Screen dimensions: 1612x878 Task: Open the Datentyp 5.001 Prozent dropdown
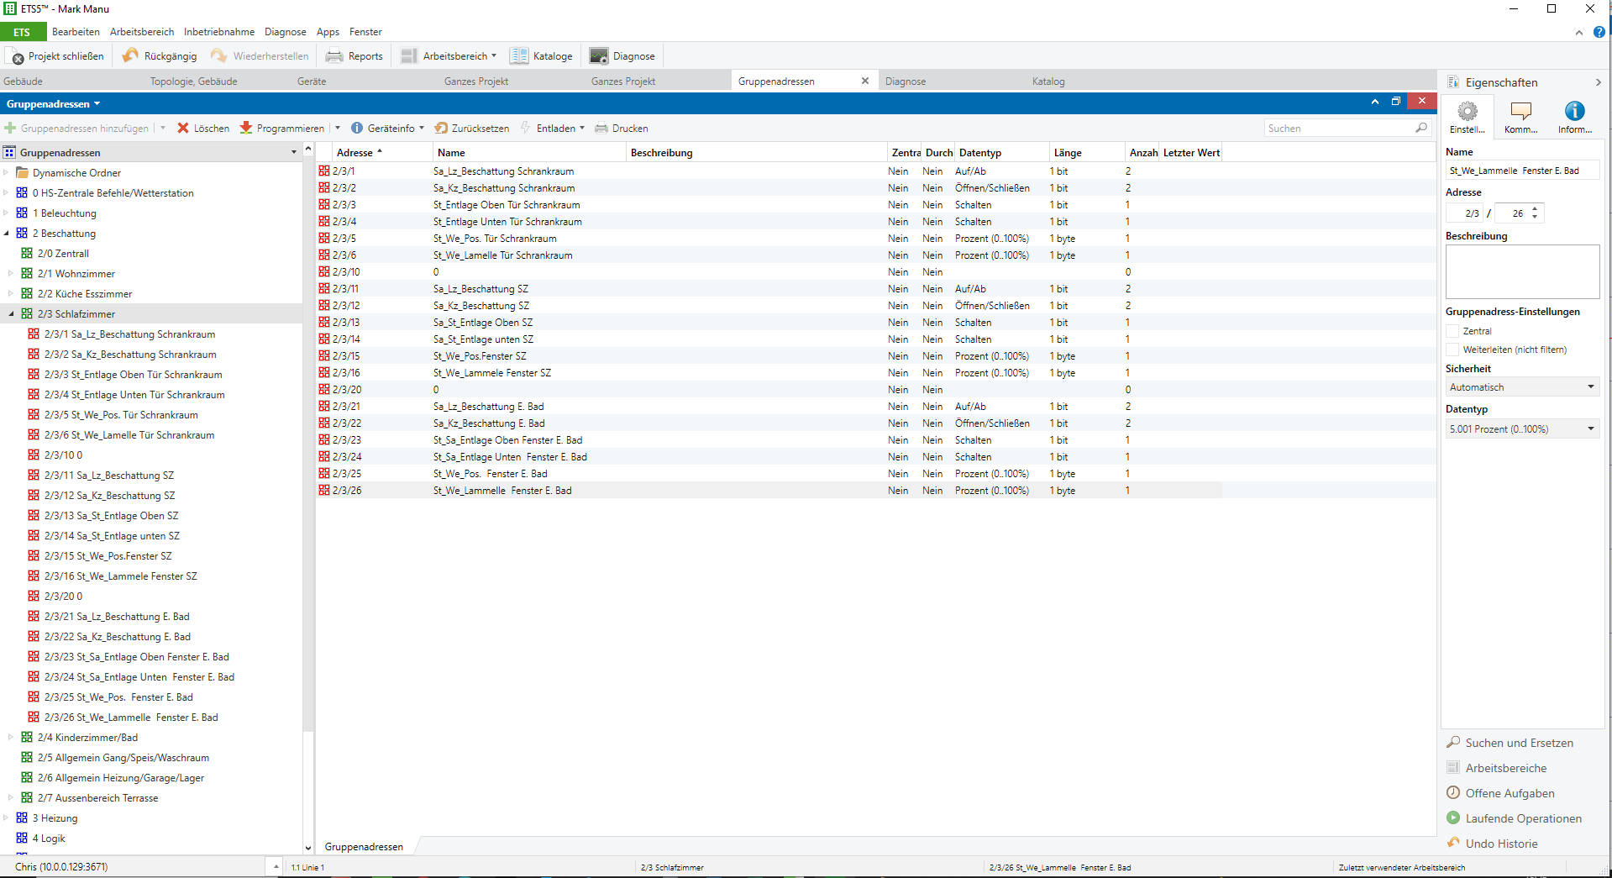point(1521,429)
